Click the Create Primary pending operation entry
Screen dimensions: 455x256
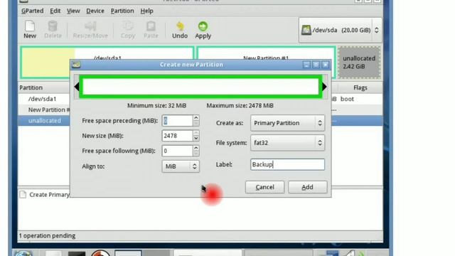point(45,195)
